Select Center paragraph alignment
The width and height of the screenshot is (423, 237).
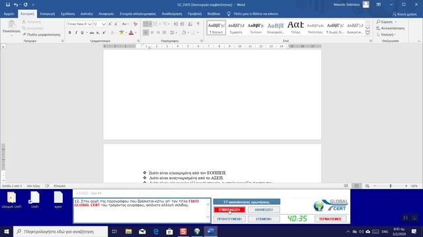pos(152,32)
